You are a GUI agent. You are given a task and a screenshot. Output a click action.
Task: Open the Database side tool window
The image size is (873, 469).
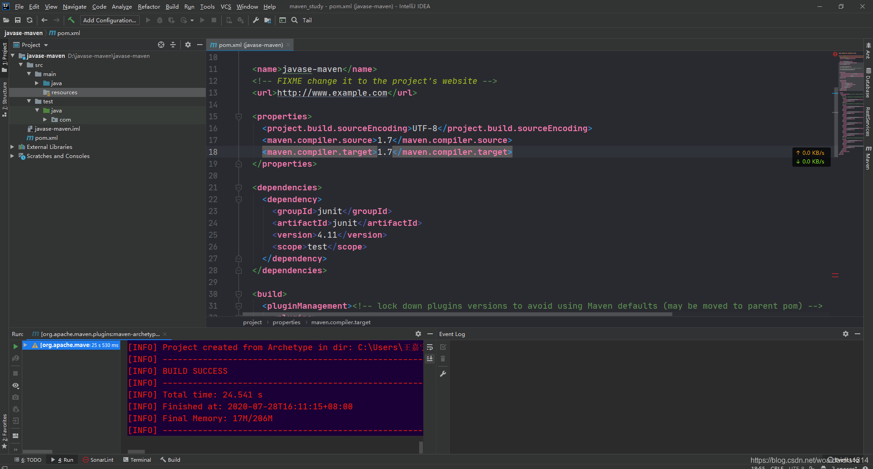(x=868, y=83)
